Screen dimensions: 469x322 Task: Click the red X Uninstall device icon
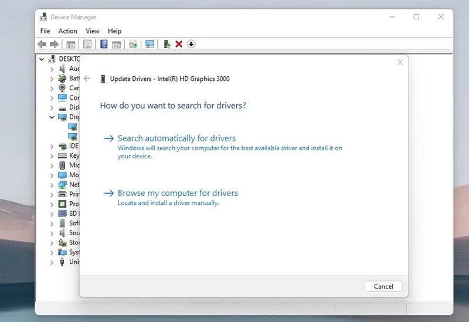point(179,45)
